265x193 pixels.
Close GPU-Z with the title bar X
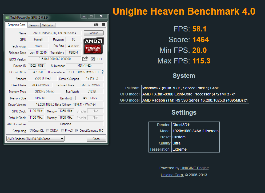pyautogui.click(x=101, y=16)
